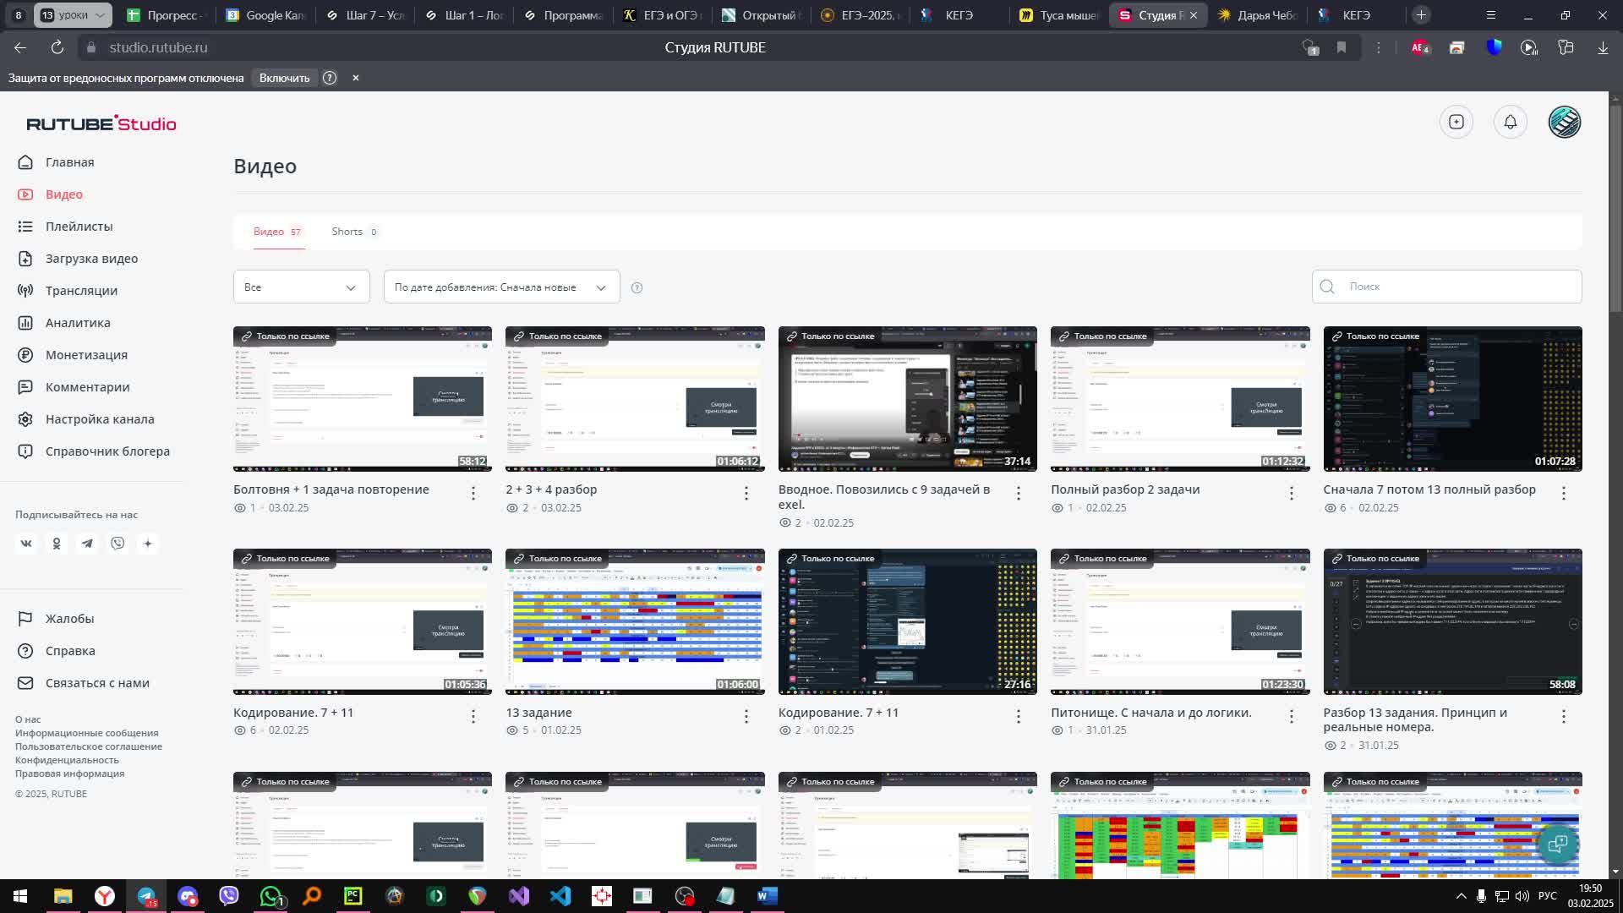The height and width of the screenshot is (913, 1623).
Task: Open Windows Start menu
Action: click(20, 896)
